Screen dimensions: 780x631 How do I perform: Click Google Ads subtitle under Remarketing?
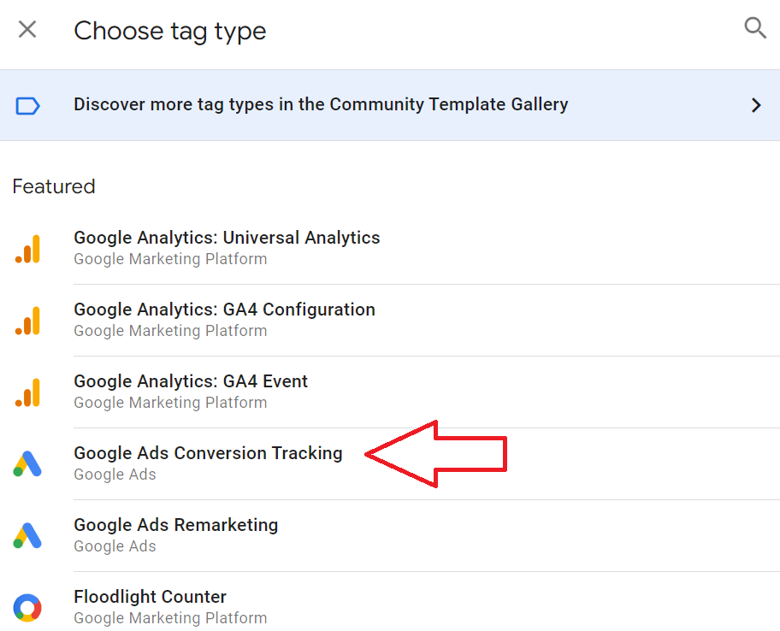[115, 546]
